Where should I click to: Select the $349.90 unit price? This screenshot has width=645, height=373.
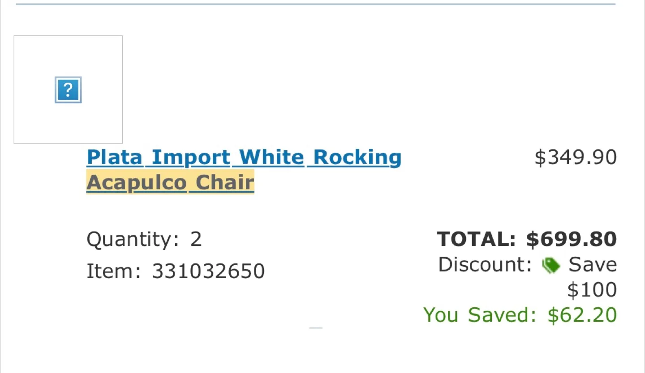pos(576,157)
